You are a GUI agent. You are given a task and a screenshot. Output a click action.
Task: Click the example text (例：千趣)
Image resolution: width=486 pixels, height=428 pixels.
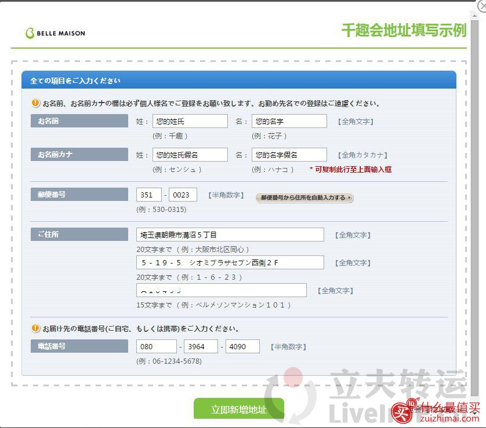(x=170, y=136)
